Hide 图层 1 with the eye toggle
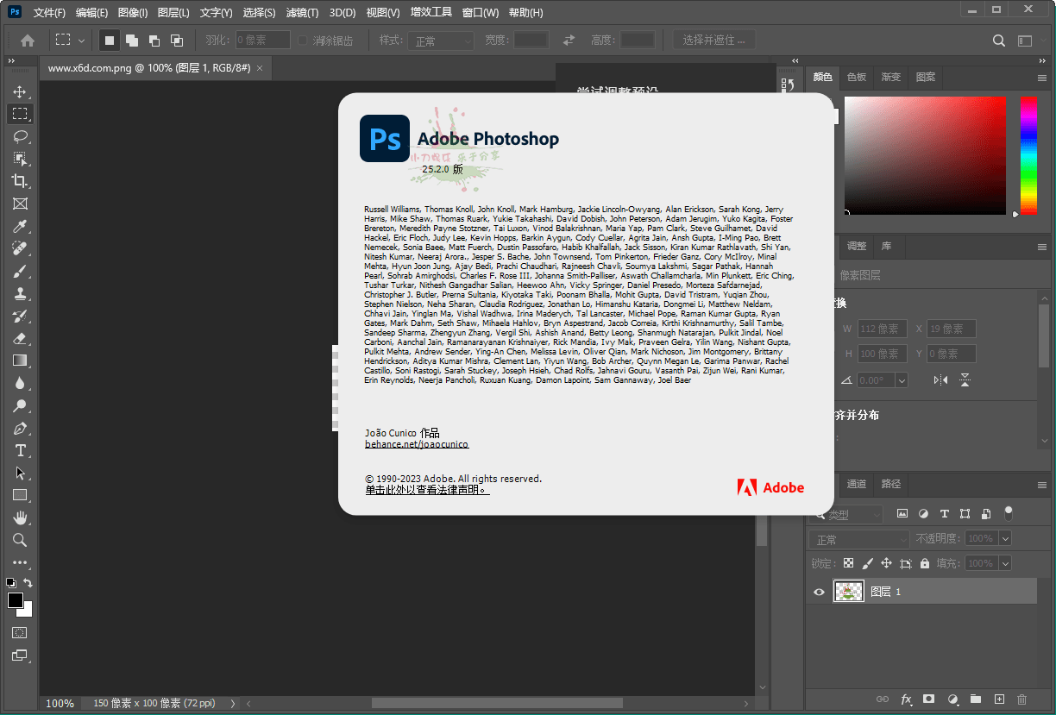The height and width of the screenshot is (715, 1056). click(818, 592)
